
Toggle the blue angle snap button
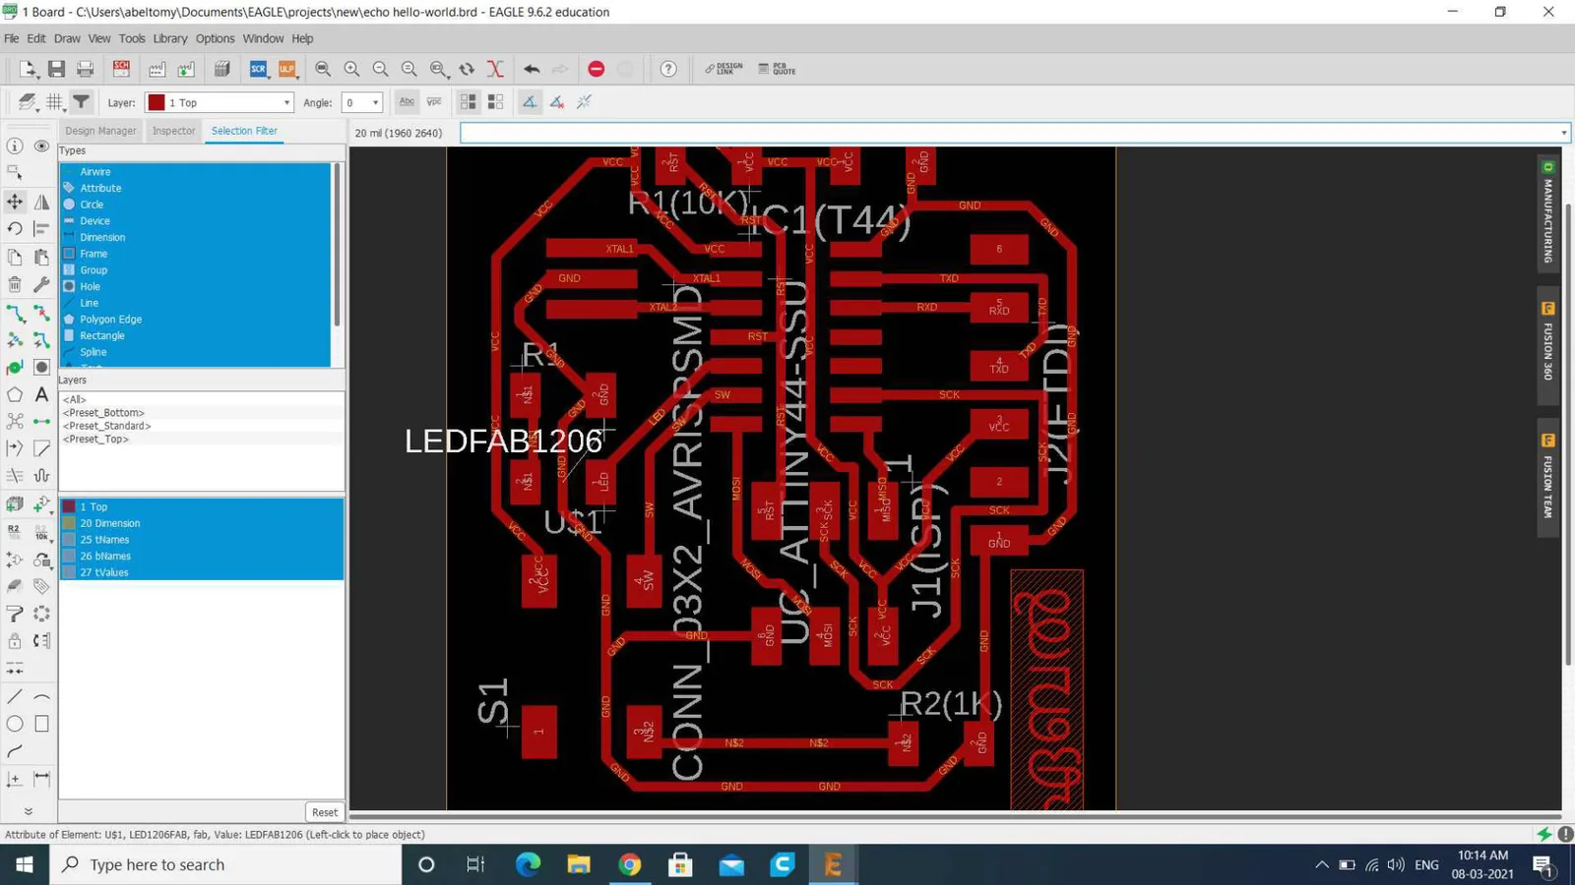tap(530, 102)
